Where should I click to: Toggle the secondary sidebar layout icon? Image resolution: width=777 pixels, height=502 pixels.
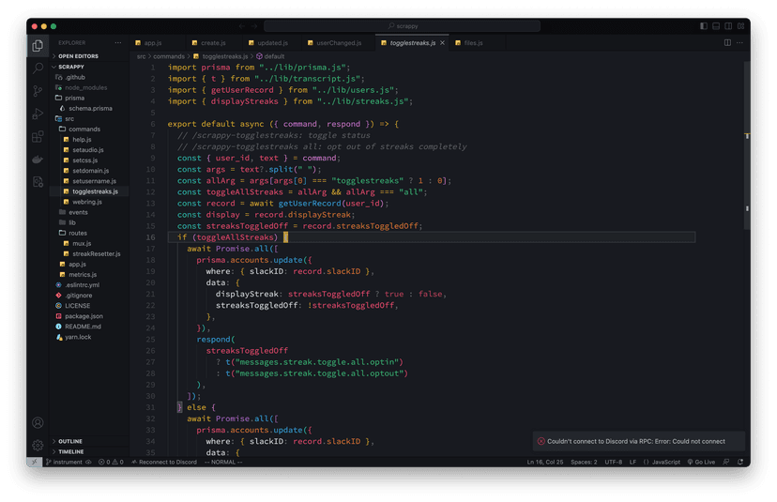pyautogui.click(x=728, y=25)
